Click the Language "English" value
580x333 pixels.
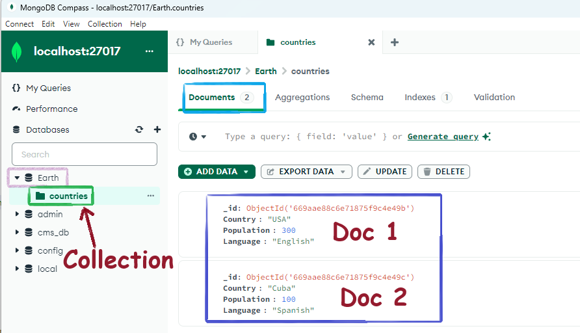293,241
